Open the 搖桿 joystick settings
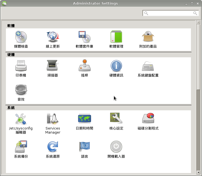Screen dimensions: 202x176 [85, 68]
